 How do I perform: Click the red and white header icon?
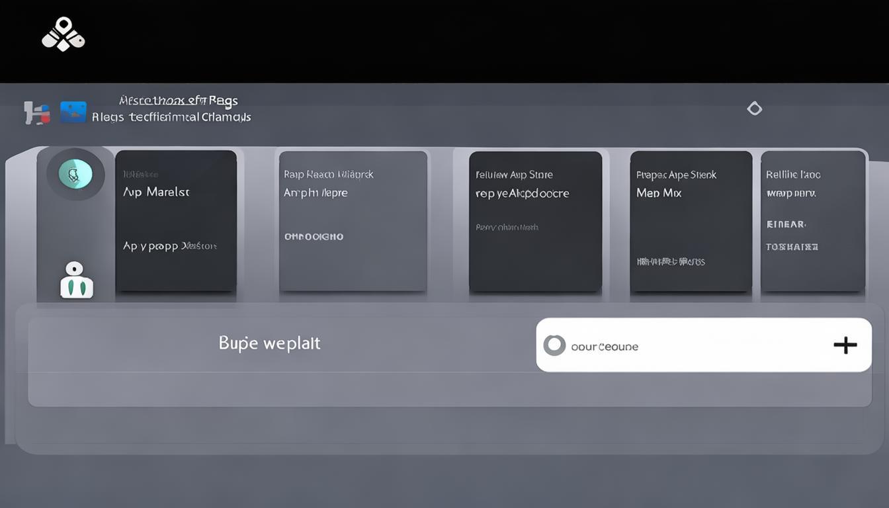[x=37, y=113]
